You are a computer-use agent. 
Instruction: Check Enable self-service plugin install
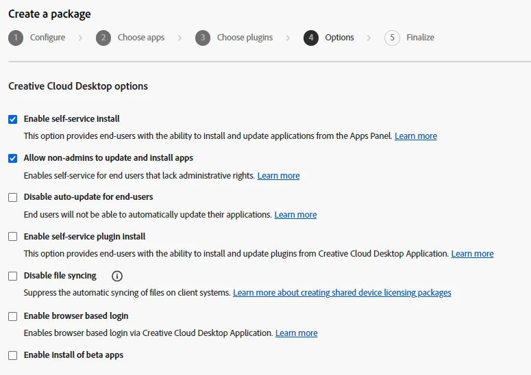[x=13, y=236]
